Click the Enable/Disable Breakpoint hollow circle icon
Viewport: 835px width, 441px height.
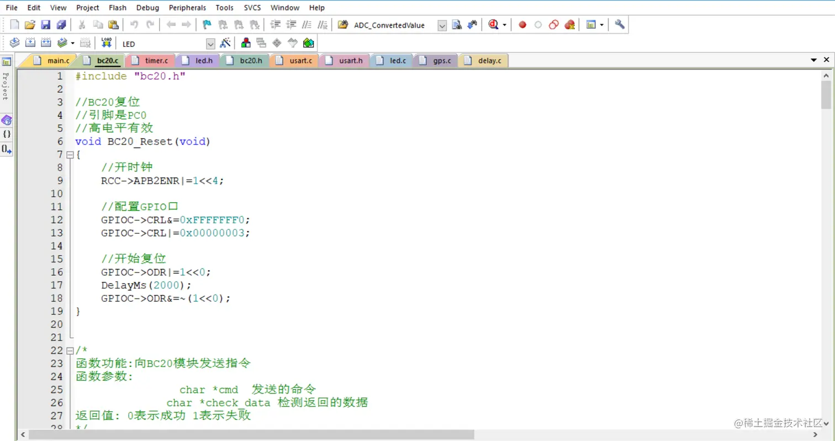(x=538, y=25)
